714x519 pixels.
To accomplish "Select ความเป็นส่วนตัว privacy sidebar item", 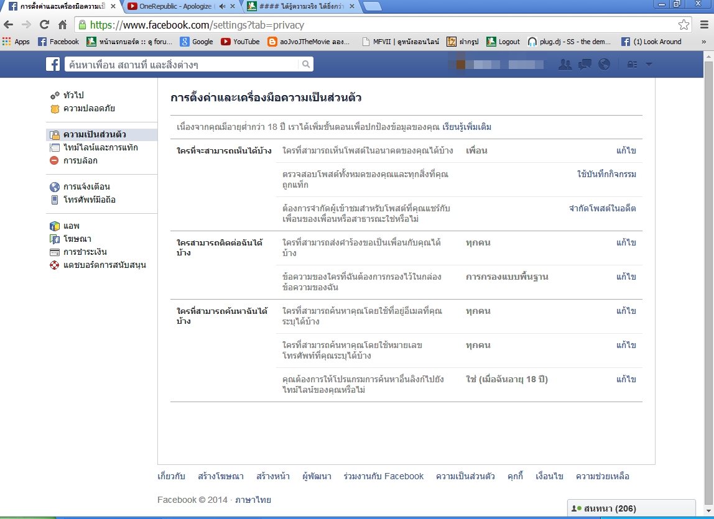I will [x=101, y=134].
